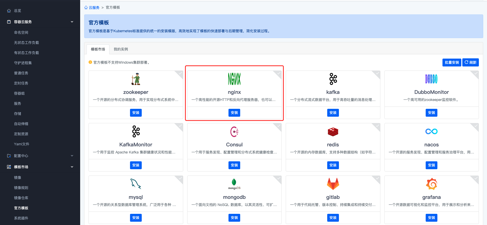Install the nginx template
Image resolution: width=487 pixels, height=225 pixels.
click(234, 113)
